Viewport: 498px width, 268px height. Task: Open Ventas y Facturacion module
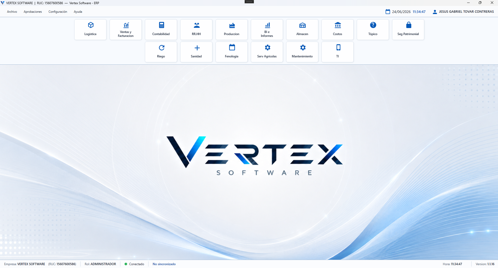click(126, 30)
